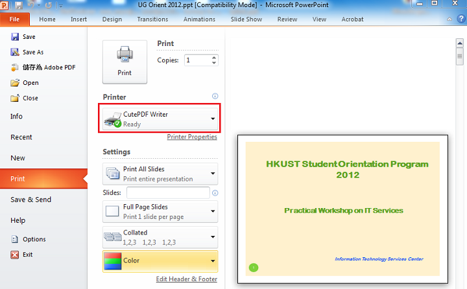467x289 pixels.
Task: Switch to the Home ribbon tab
Action: coord(47,19)
